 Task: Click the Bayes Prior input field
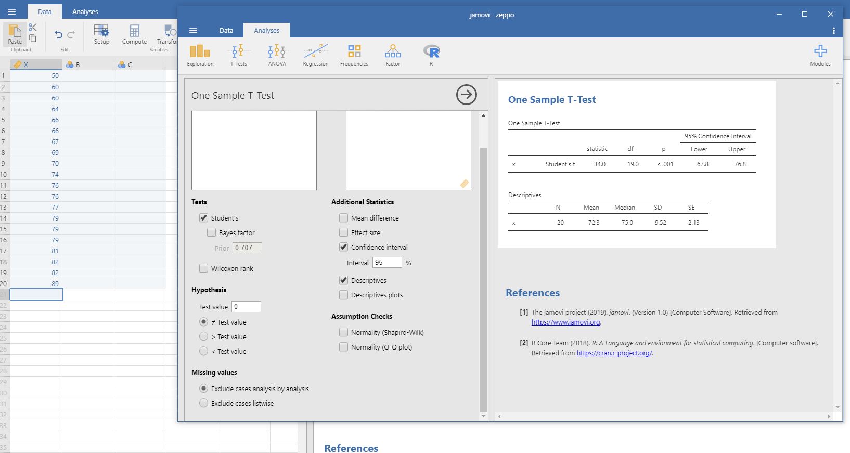[247, 248]
